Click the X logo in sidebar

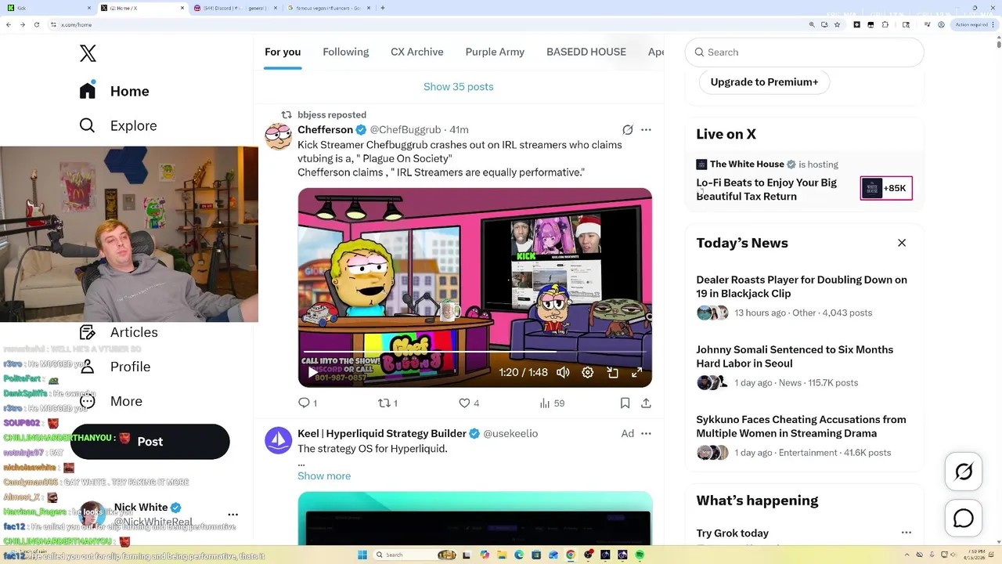pyautogui.click(x=88, y=53)
